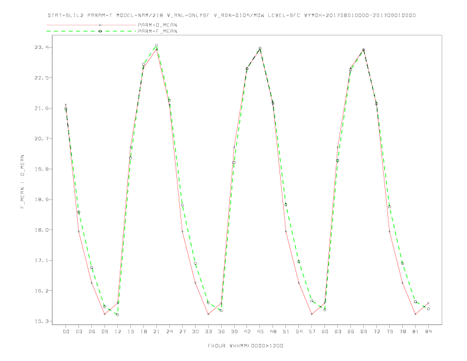Click the x-axis tick label 39

click(234, 332)
